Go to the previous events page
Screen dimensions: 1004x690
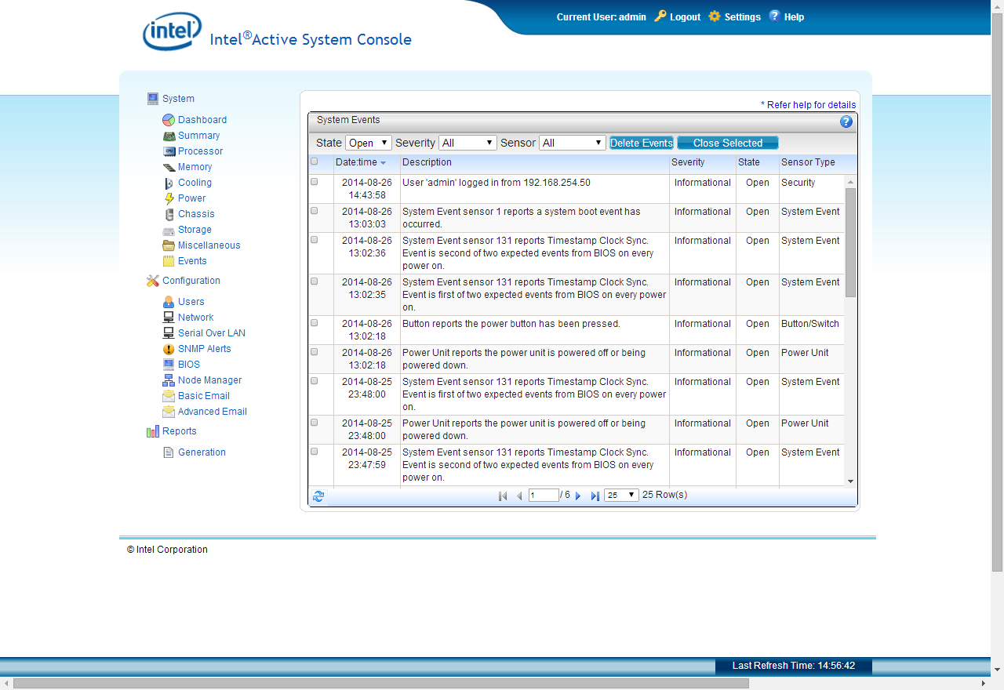coord(519,496)
